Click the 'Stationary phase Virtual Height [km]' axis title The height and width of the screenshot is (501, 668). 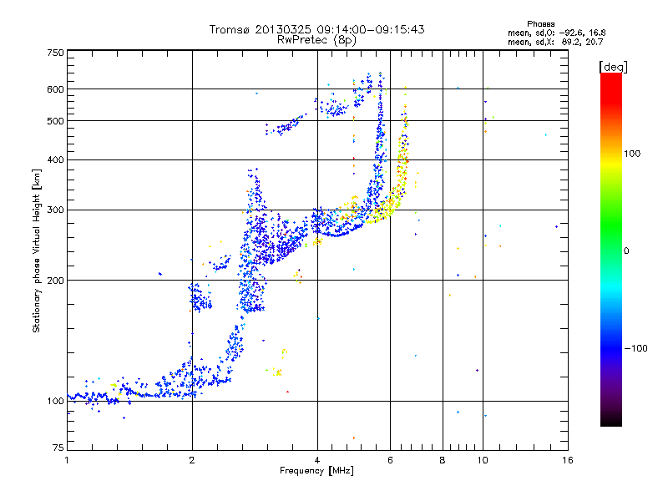(x=36, y=250)
